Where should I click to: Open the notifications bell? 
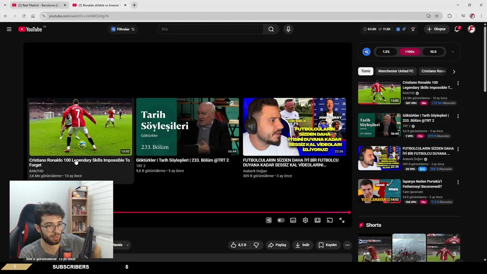[457, 29]
